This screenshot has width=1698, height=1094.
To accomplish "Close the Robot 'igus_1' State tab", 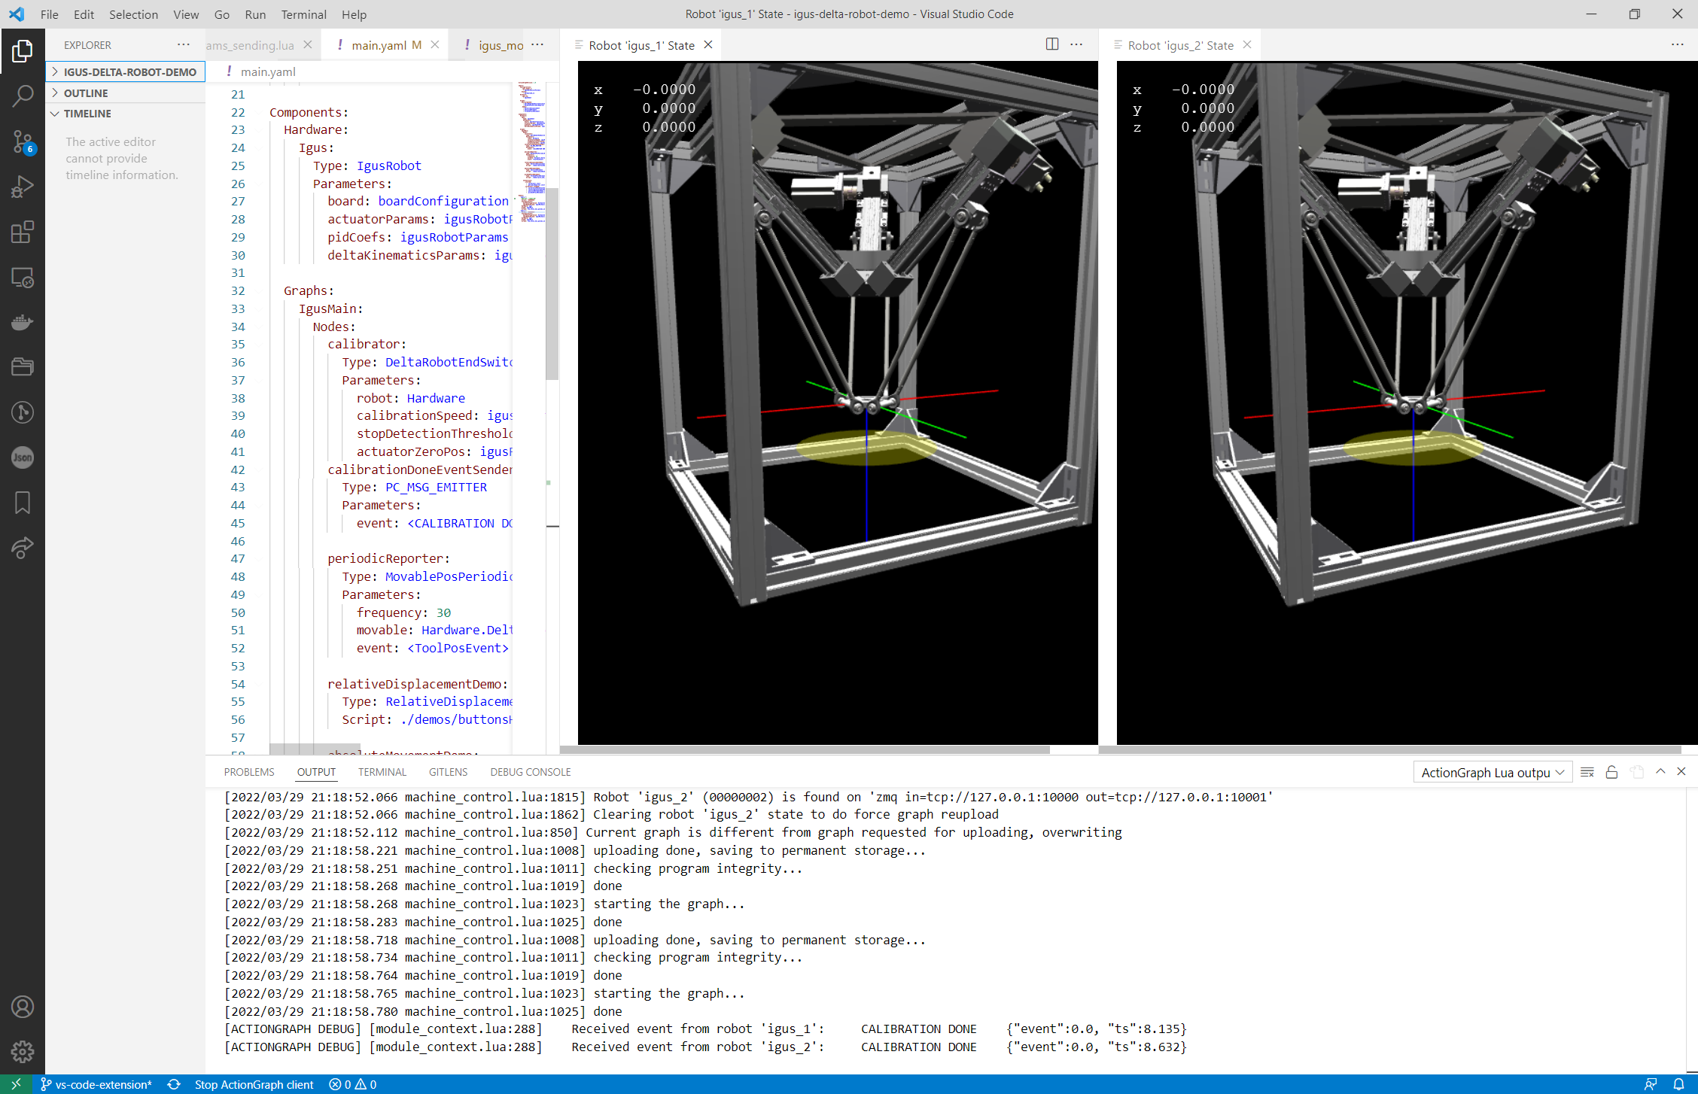I will (x=708, y=44).
